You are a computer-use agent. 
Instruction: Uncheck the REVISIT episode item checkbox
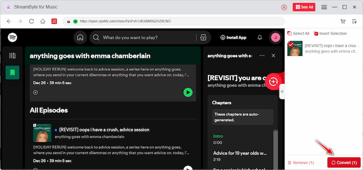pyautogui.click(x=291, y=44)
